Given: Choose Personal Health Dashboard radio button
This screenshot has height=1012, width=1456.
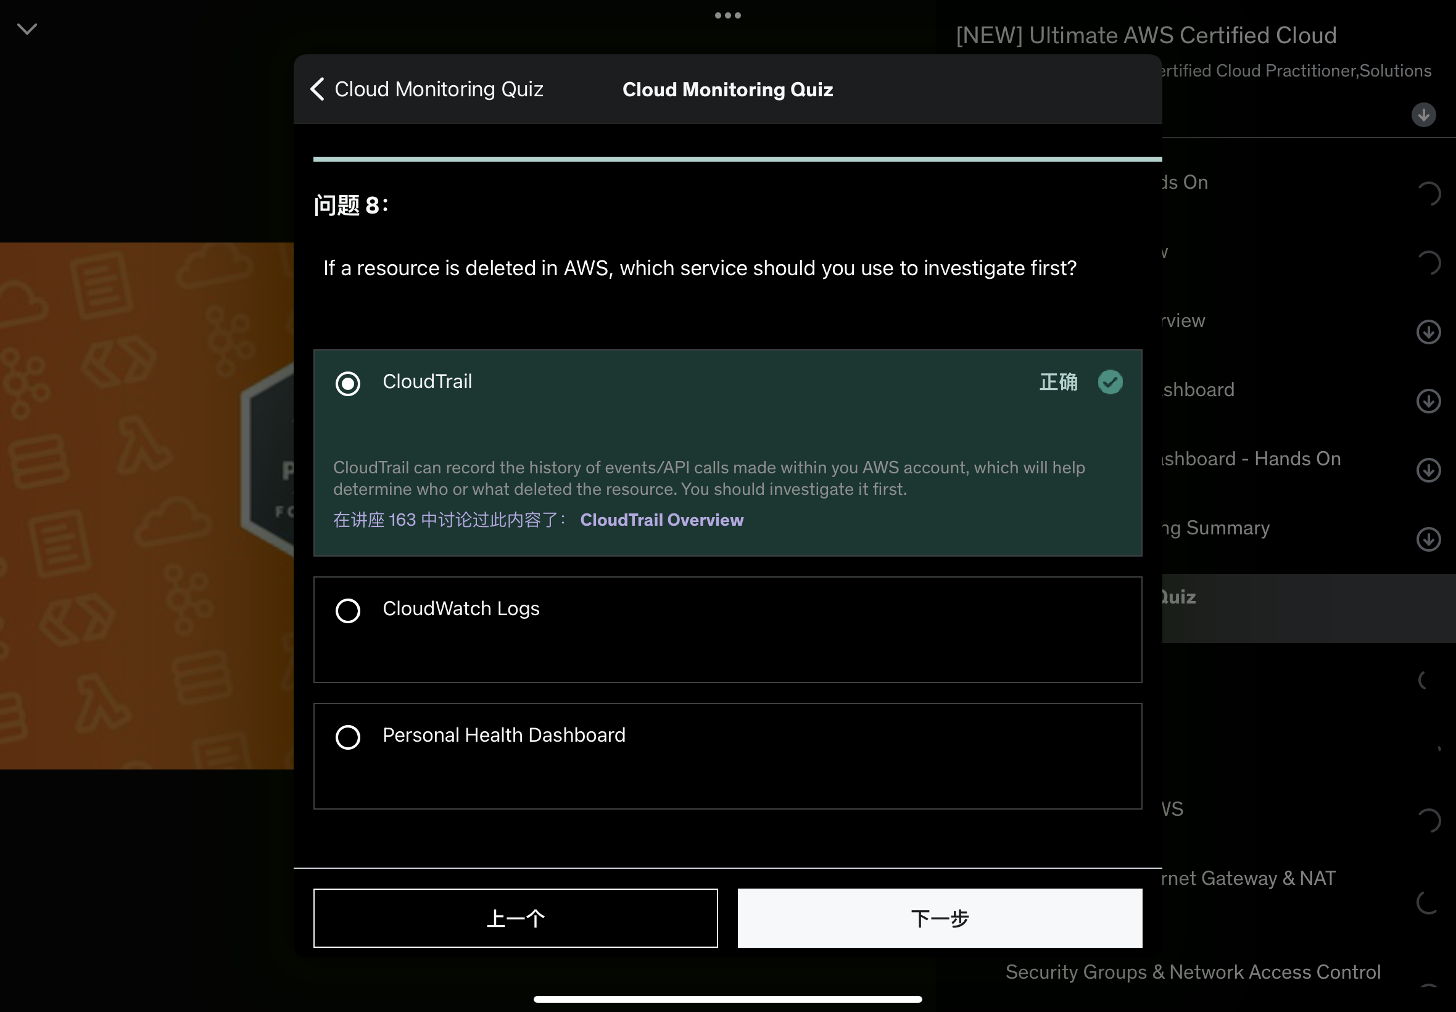Looking at the screenshot, I should [347, 737].
